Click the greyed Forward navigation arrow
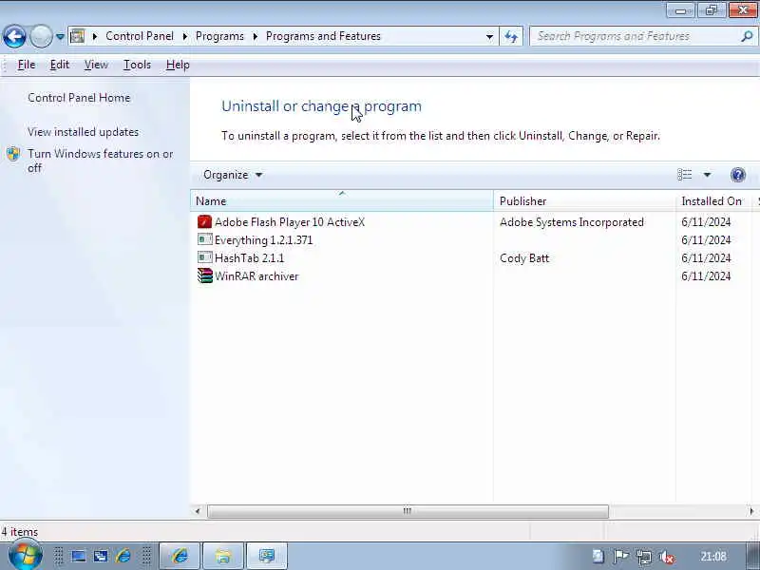This screenshot has width=760, height=570. coord(41,36)
